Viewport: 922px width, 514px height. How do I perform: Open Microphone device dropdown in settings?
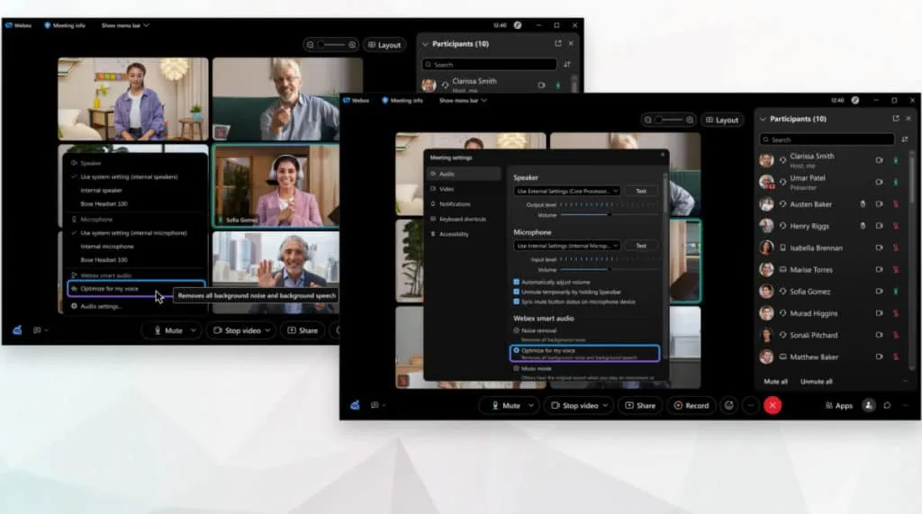pos(567,246)
